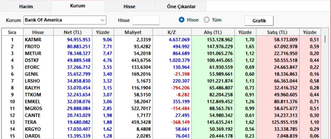Click the Kurum tab
Viewport: 331px width, 139px height.
[x=78, y=6]
